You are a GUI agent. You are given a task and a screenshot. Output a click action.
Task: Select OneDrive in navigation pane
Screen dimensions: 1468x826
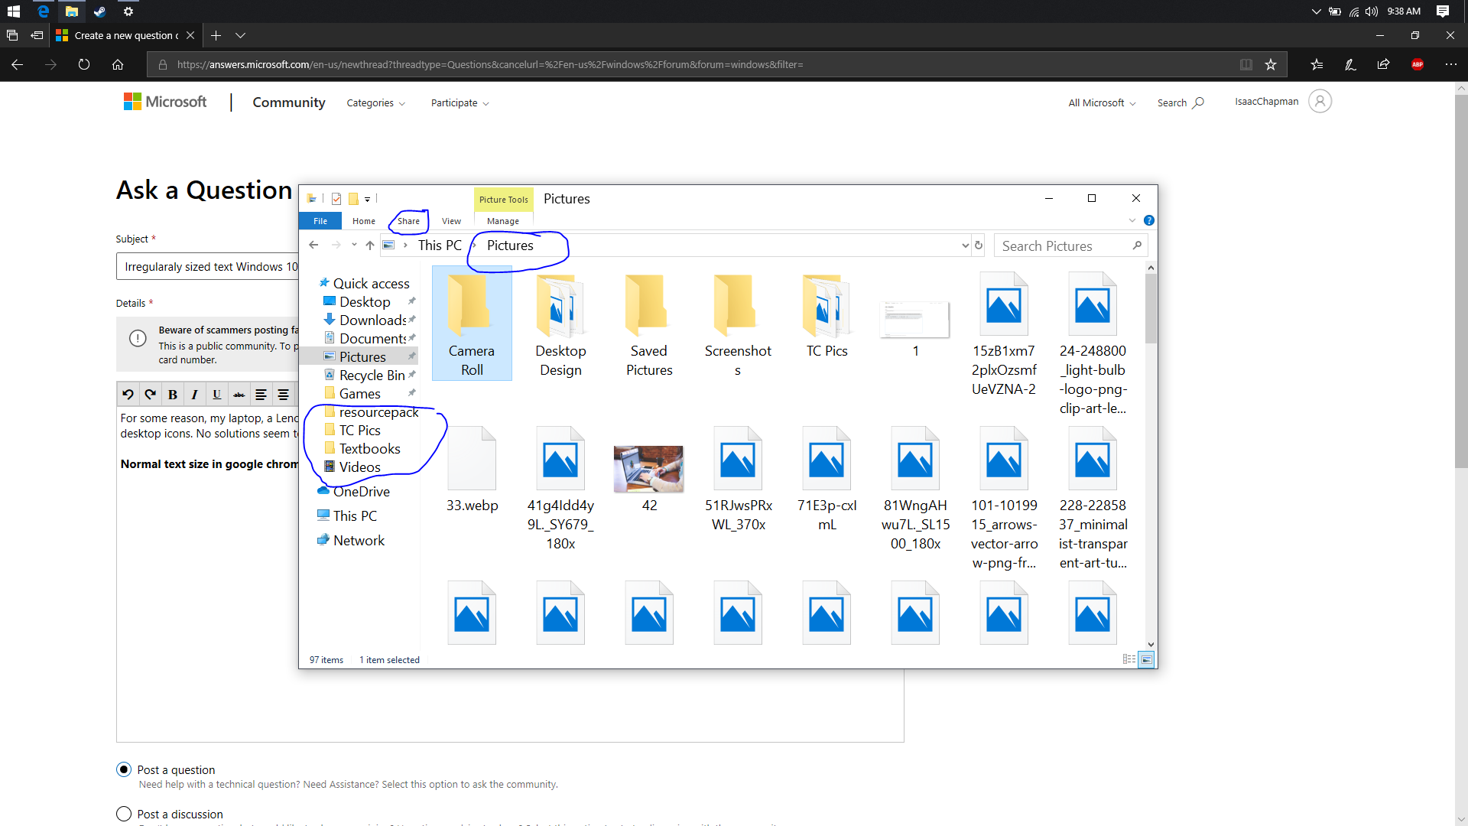[361, 492]
